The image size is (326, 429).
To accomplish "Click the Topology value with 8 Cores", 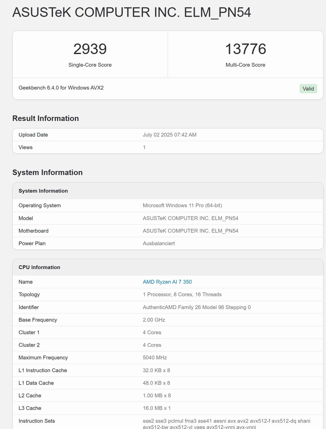I will pyautogui.click(x=182, y=294).
